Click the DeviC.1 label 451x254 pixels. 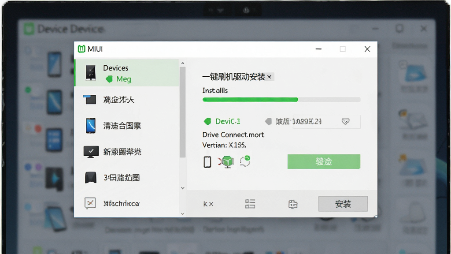click(x=228, y=122)
